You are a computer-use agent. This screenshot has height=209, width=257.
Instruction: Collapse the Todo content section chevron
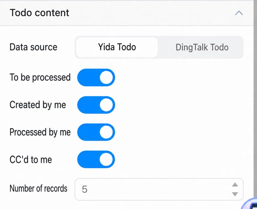[x=239, y=13]
